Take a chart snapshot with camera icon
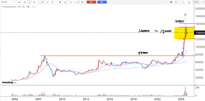 (171, 2)
